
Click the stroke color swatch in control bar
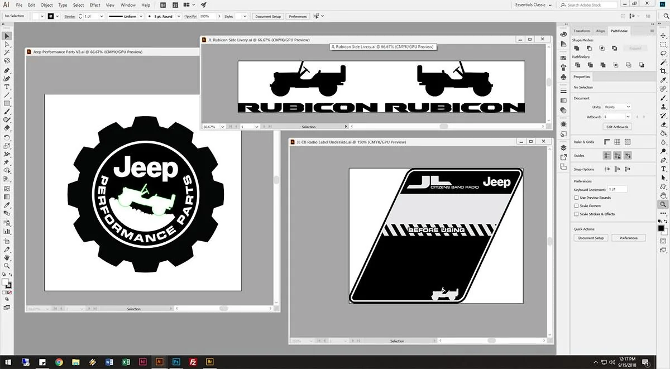click(51, 16)
